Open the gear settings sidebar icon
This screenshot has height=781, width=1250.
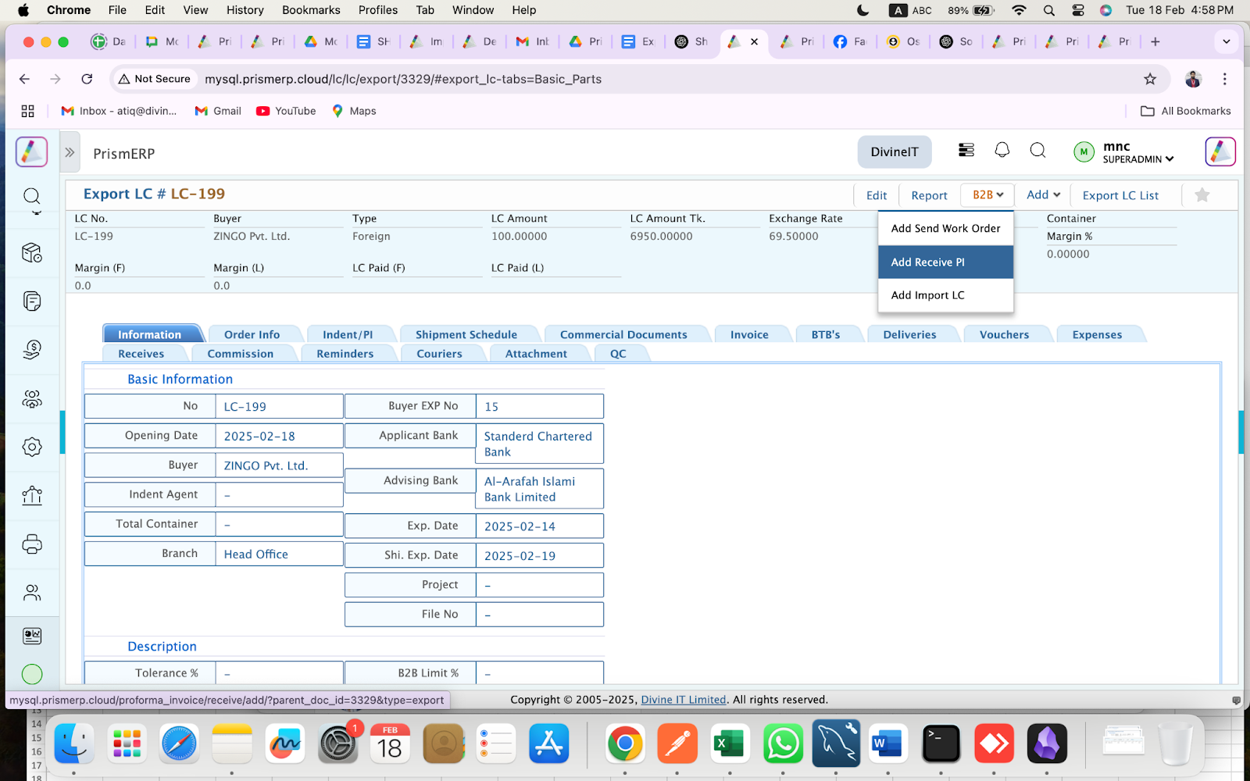[x=32, y=447]
